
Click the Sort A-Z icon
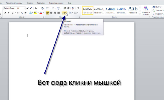click(73, 8)
